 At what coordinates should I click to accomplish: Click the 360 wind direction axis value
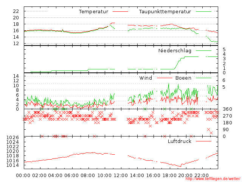tap(227, 109)
